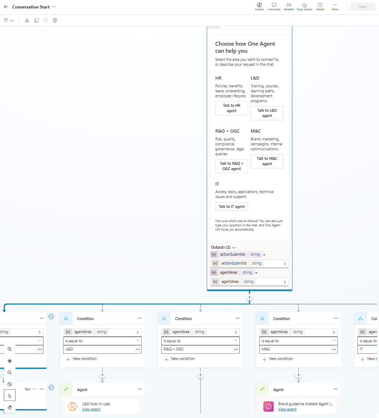Screen dimensions: 379x418
Task: Delete the selected node
Action: pos(55,20)
